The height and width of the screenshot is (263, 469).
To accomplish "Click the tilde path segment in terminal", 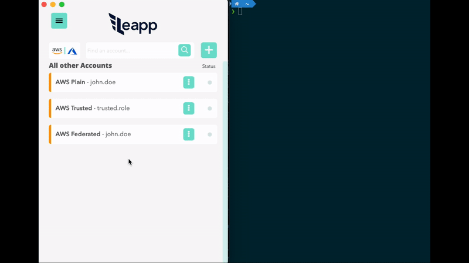I will (247, 4).
